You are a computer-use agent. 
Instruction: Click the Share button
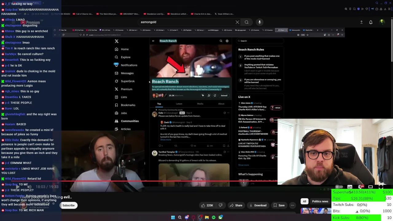[x=236, y=205]
